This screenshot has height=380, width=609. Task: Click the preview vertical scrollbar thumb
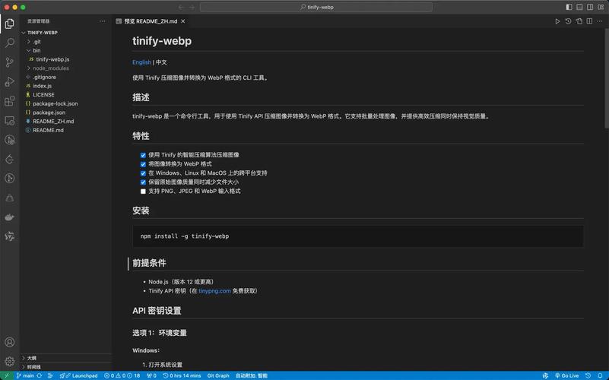(x=607, y=78)
